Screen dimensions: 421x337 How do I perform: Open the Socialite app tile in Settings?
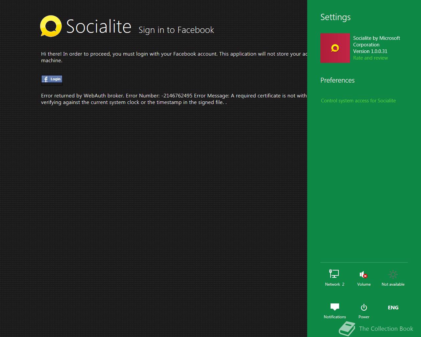pos(335,48)
